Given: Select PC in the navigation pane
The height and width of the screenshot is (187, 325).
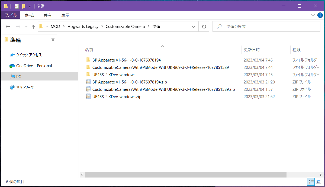Looking at the screenshot, I should point(40,76).
